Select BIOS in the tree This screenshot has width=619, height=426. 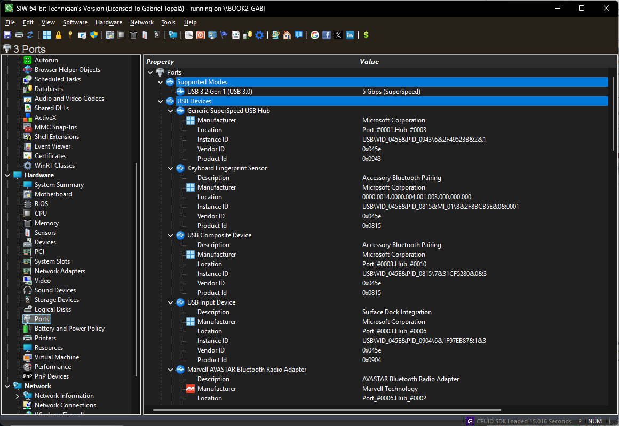coord(41,204)
